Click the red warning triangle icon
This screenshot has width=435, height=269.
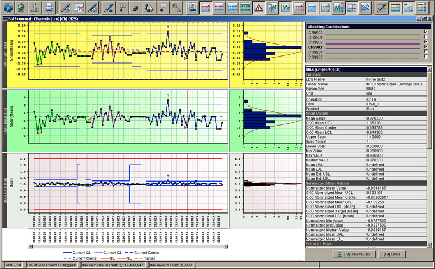click(259, 8)
